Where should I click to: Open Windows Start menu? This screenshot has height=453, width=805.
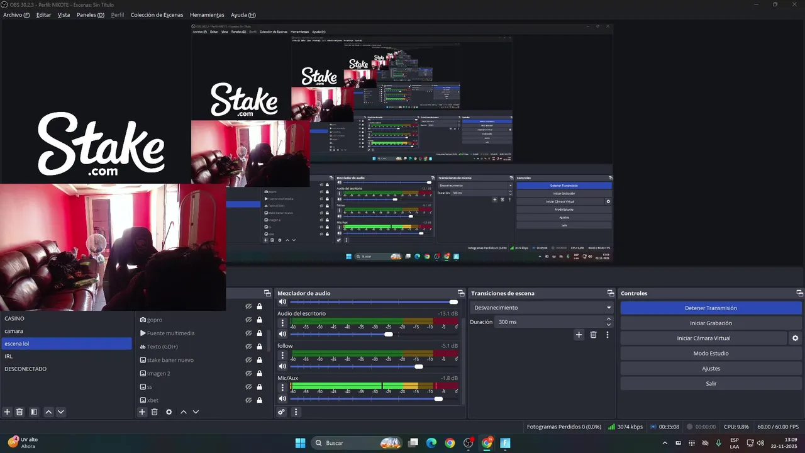(x=300, y=443)
